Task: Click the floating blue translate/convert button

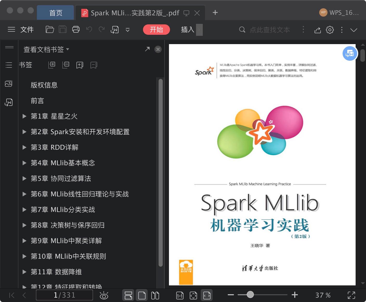Action: pyautogui.click(x=350, y=53)
